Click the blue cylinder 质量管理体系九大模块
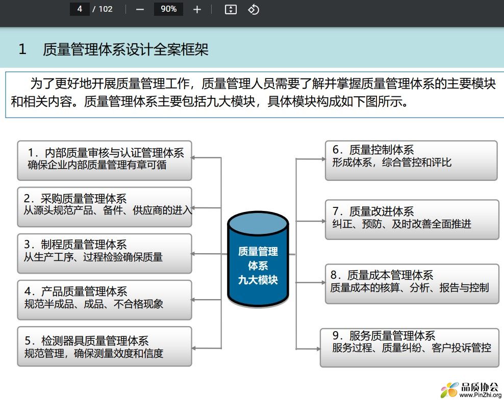Viewport: 504px width, 401px height. [x=258, y=259]
